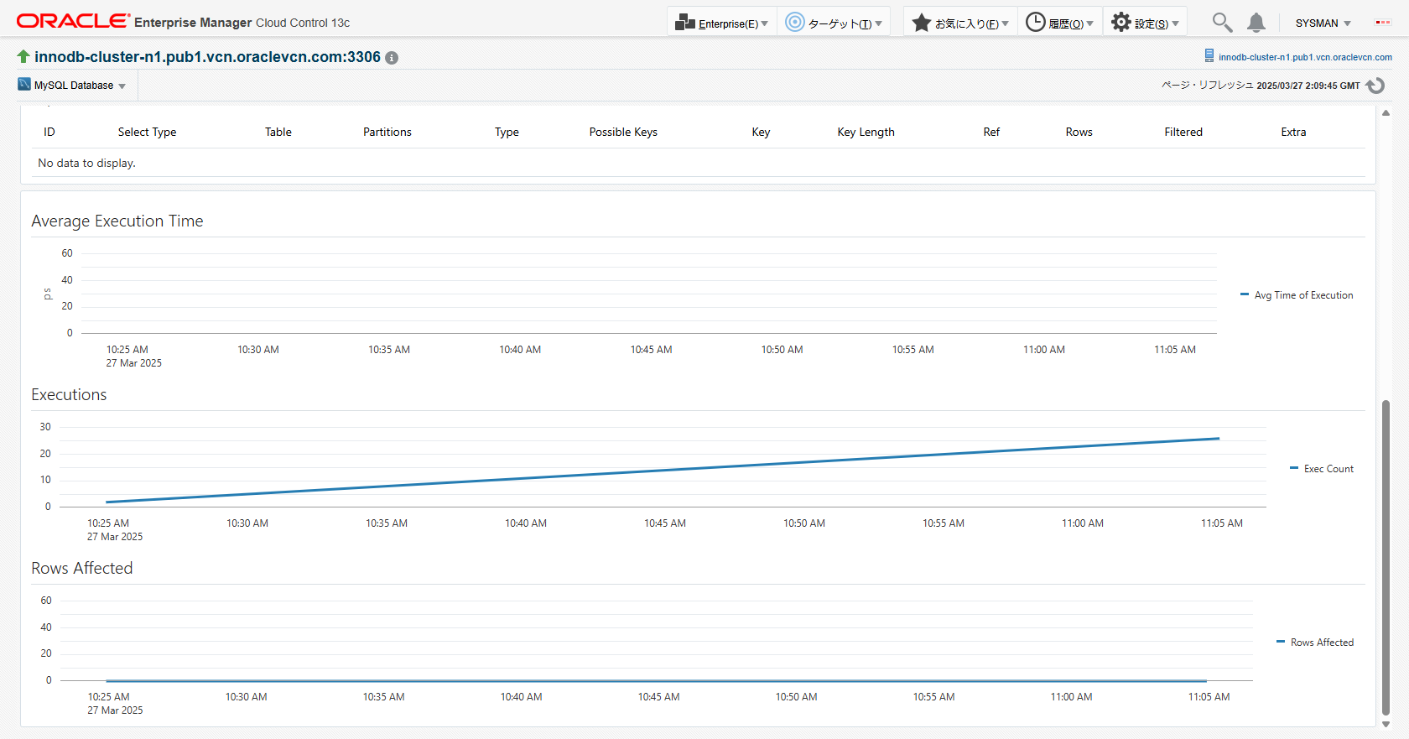Click the Rows Affected section heading
1409x739 pixels.
pyautogui.click(x=82, y=568)
